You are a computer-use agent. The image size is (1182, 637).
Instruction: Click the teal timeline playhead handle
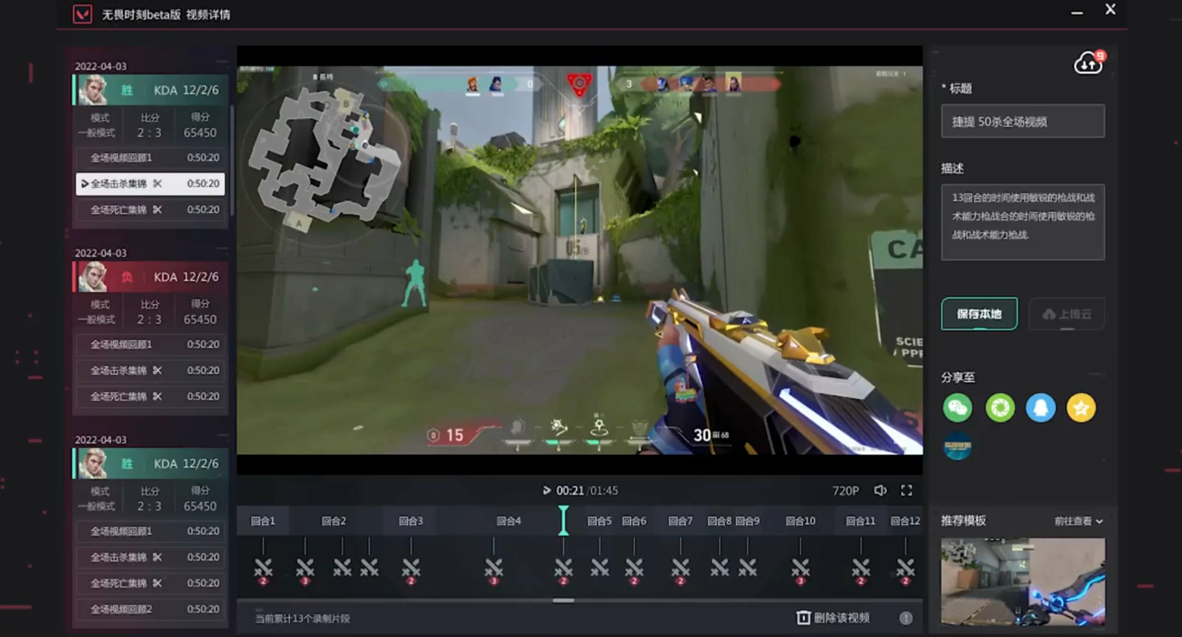tap(563, 521)
